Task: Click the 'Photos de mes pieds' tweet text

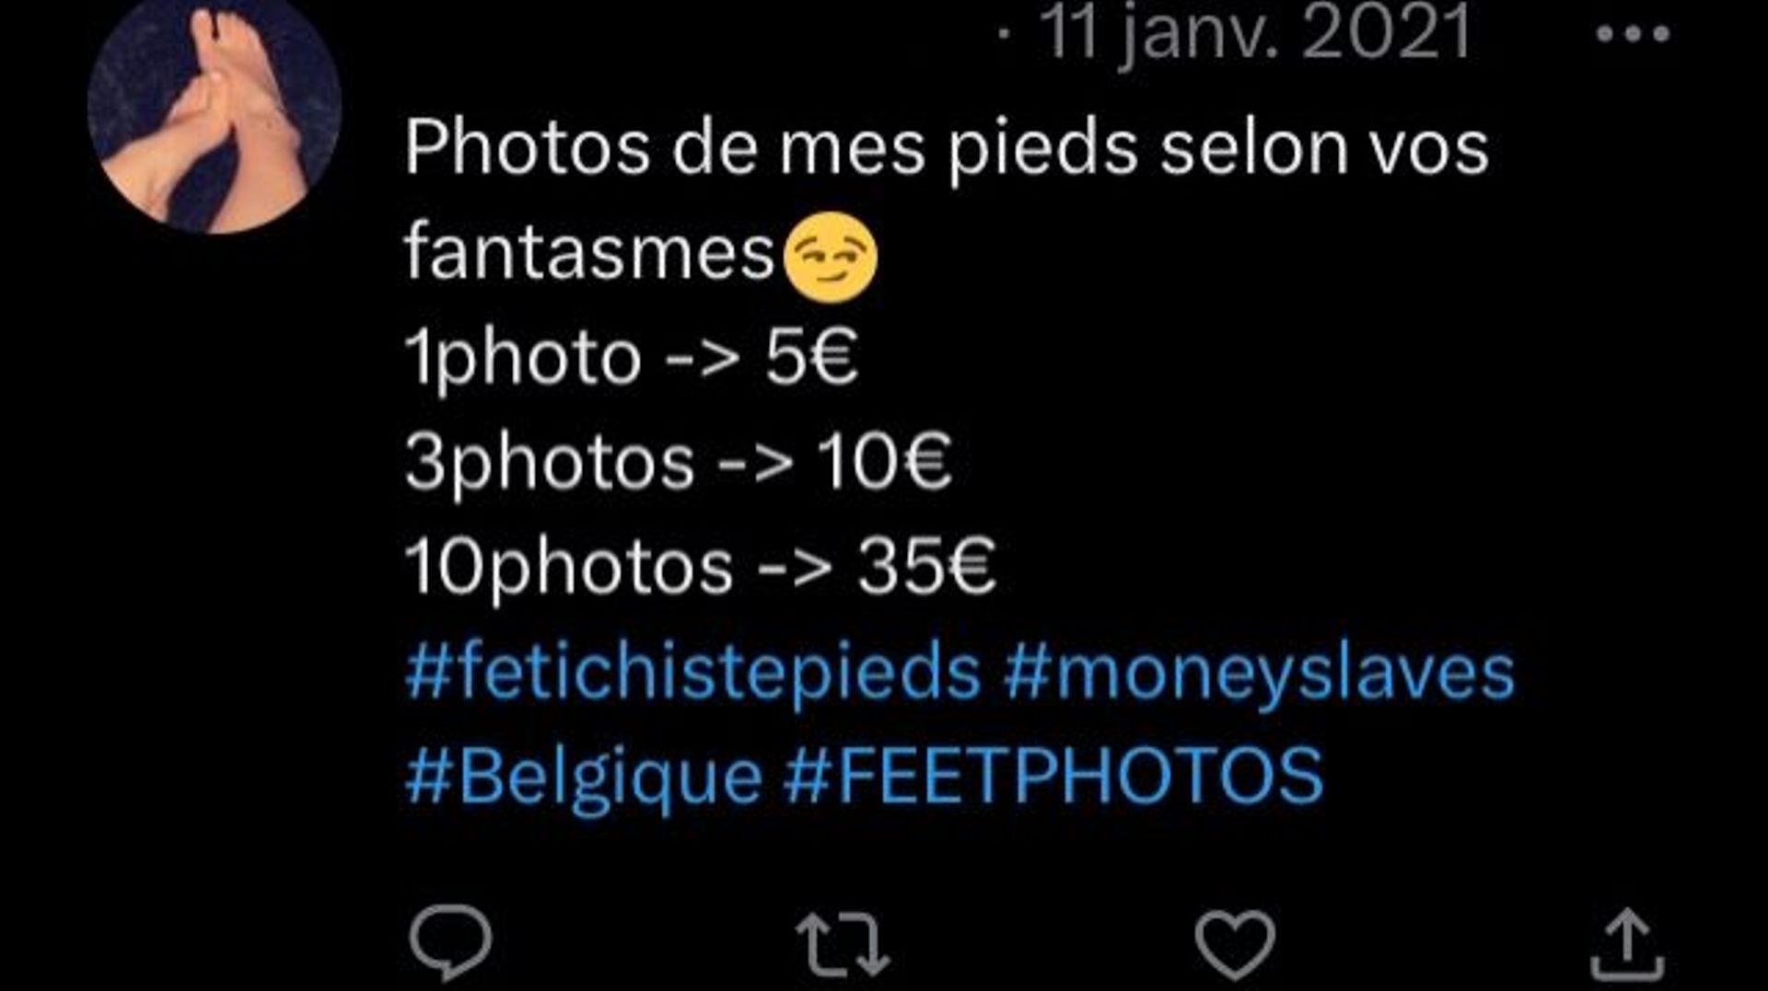Action: click(x=771, y=148)
